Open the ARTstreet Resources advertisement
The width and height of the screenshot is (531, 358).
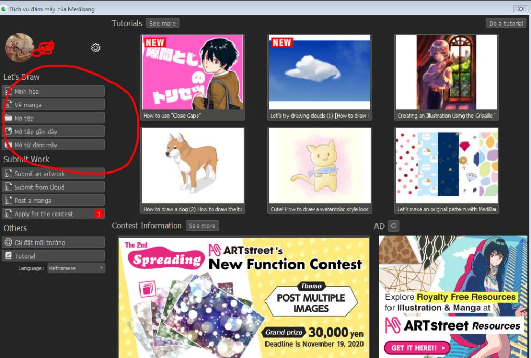(x=453, y=297)
